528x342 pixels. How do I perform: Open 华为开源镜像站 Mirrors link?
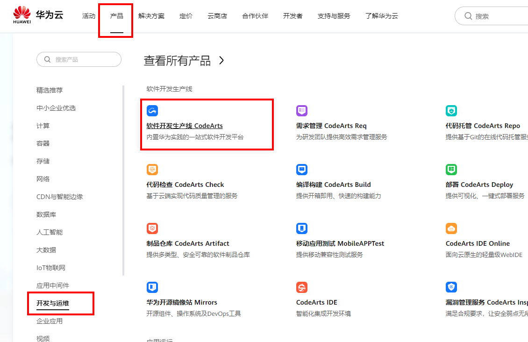pyautogui.click(x=181, y=303)
